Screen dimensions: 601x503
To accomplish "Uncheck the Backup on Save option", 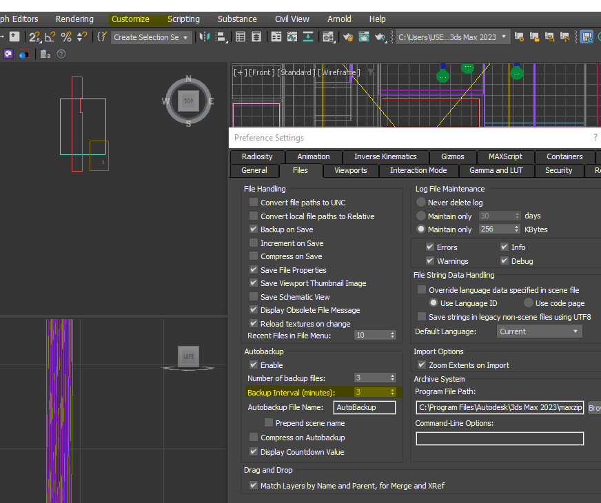I will click(x=254, y=229).
